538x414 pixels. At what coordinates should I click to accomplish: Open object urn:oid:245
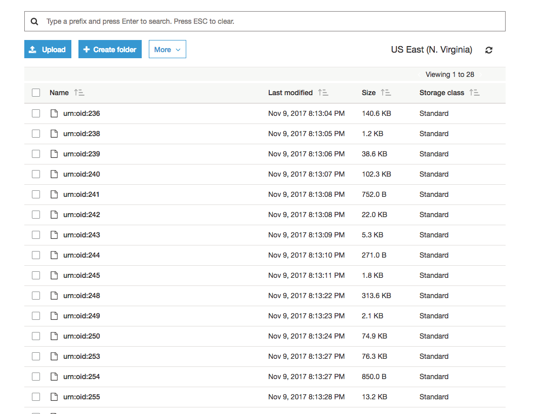tap(81, 275)
